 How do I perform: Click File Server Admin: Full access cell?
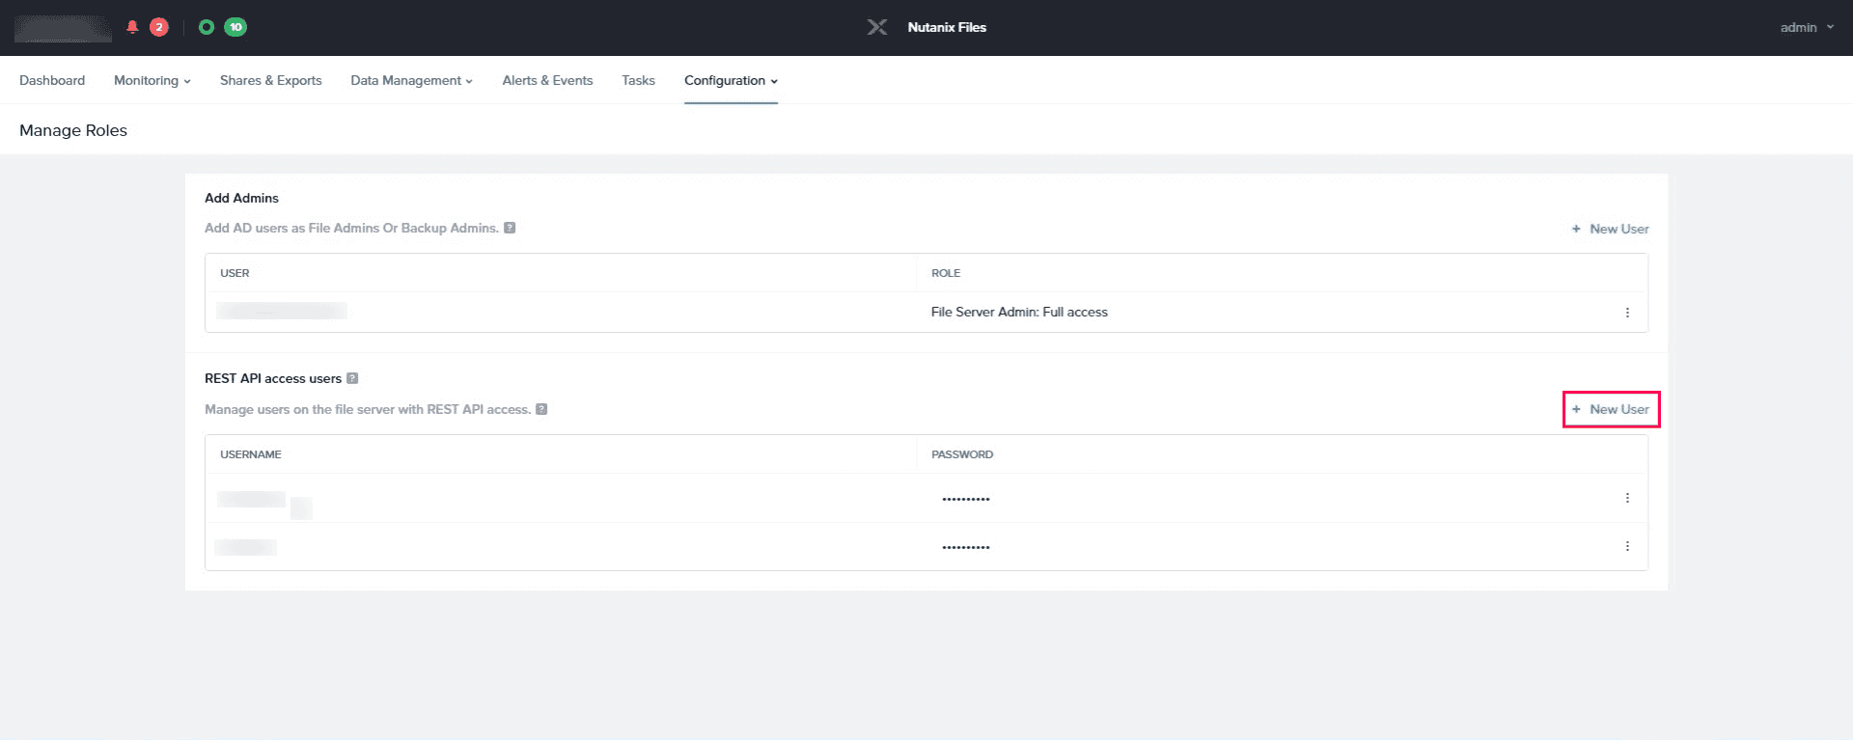click(1019, 312)
